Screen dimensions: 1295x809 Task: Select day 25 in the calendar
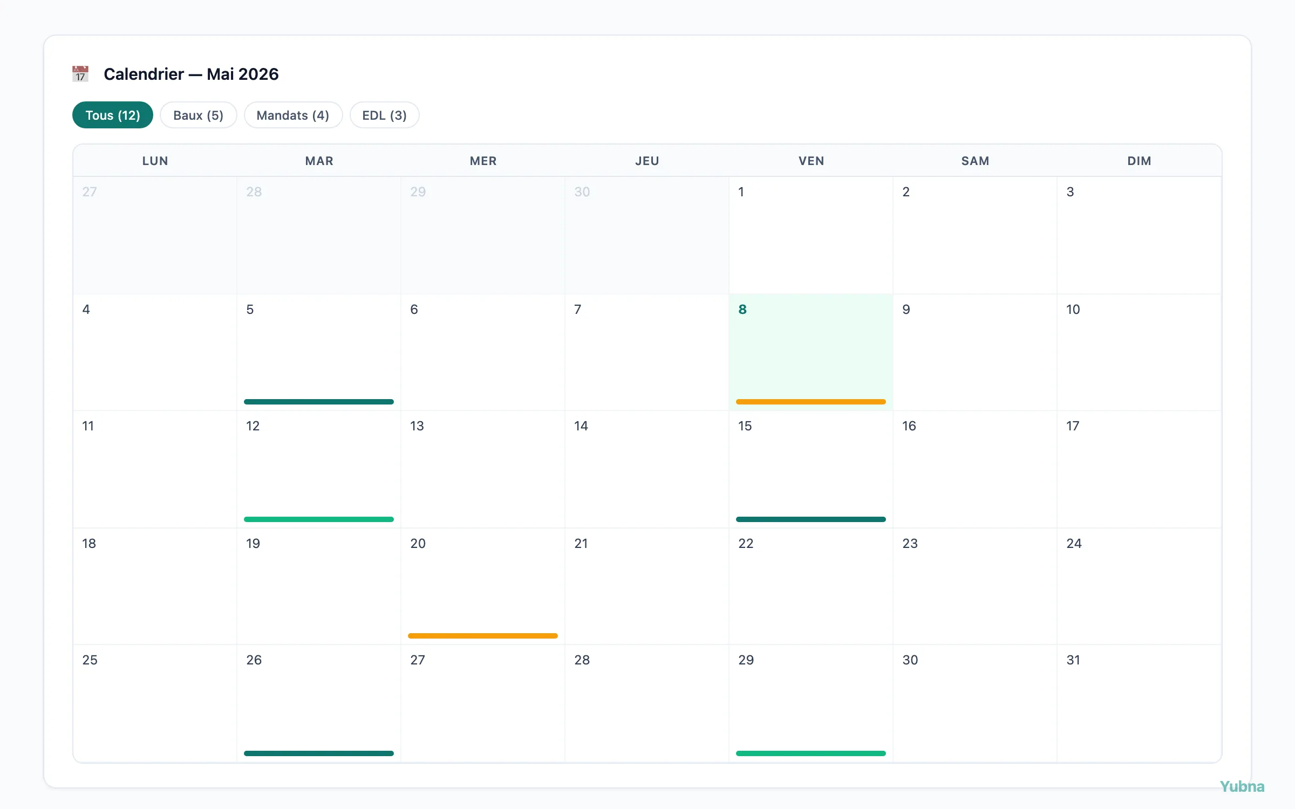coord(155,703)
